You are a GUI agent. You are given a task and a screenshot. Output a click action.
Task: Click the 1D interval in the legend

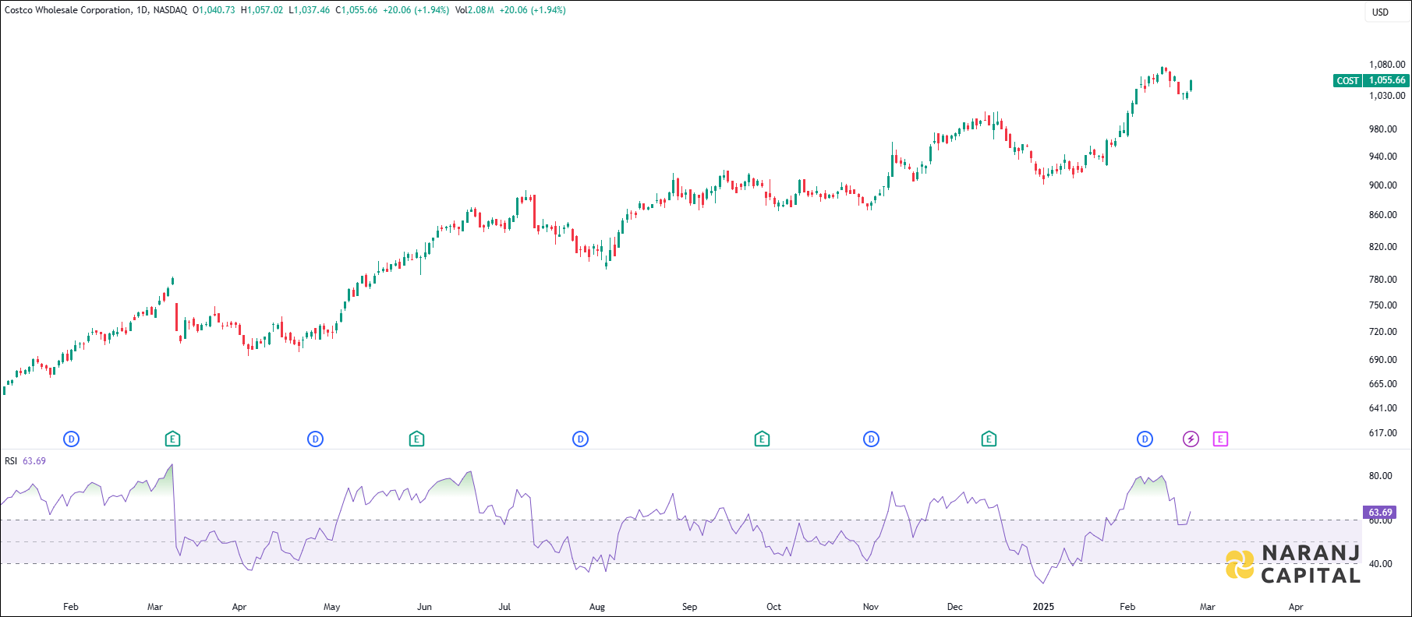coord(142,10)
